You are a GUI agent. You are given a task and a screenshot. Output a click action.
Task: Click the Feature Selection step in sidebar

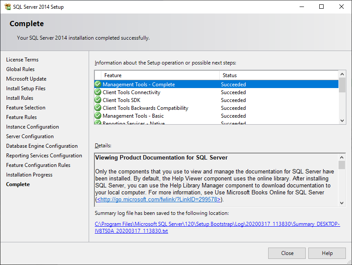coord(26,108)
